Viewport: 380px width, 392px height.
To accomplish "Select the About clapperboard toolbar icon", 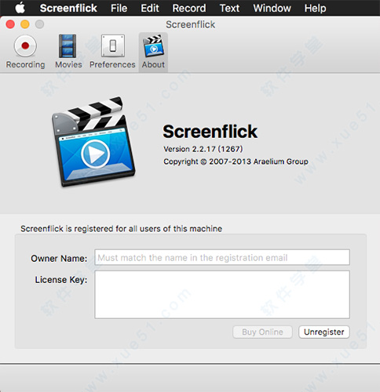I will coord(153,46).
